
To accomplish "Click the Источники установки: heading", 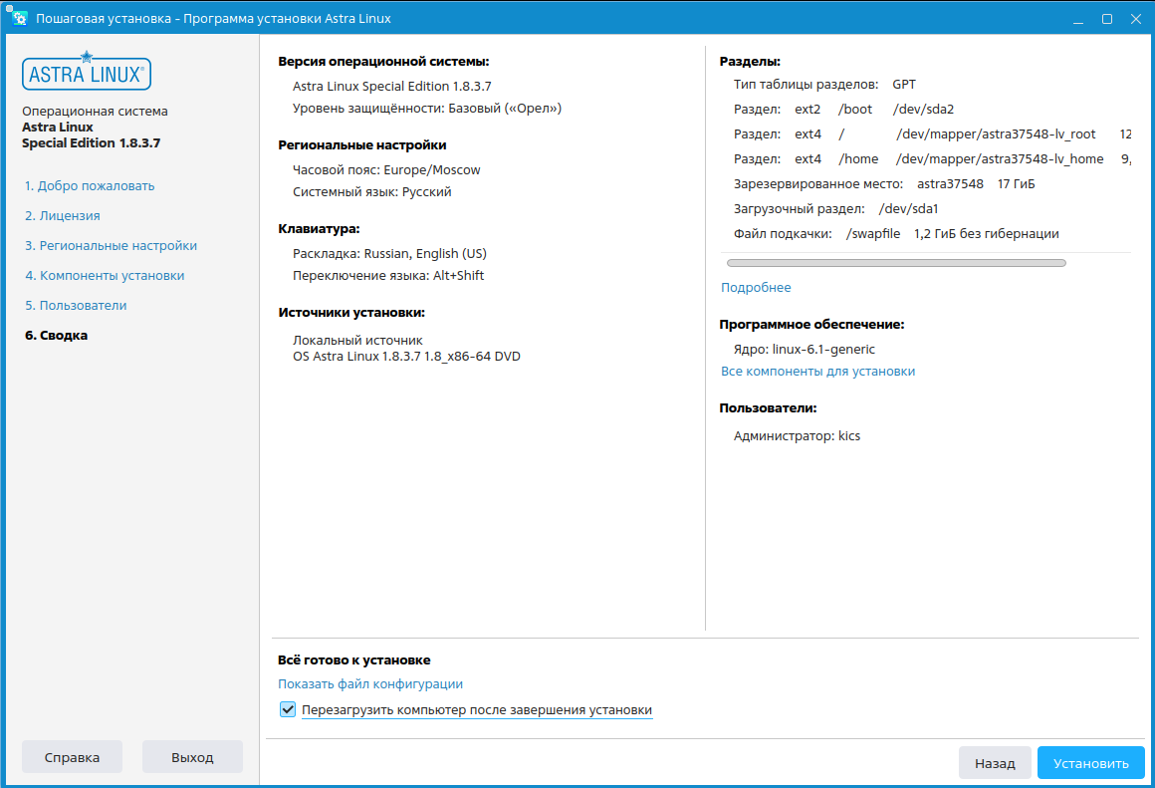I will click(x=351, y=313).
